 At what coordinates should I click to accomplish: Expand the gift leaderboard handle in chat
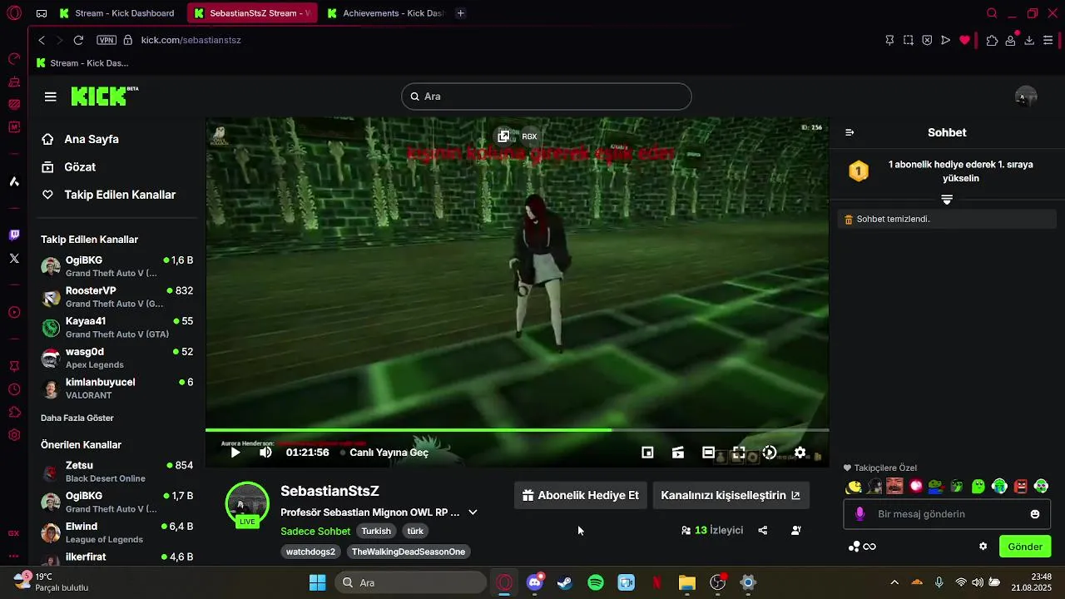click(x=947, y=200)
